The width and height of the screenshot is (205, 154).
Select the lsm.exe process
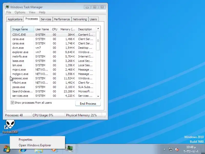(53, 65)
